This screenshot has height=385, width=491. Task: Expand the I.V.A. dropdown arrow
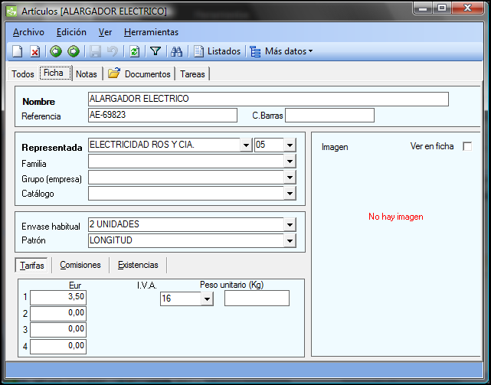coord(207,299)
